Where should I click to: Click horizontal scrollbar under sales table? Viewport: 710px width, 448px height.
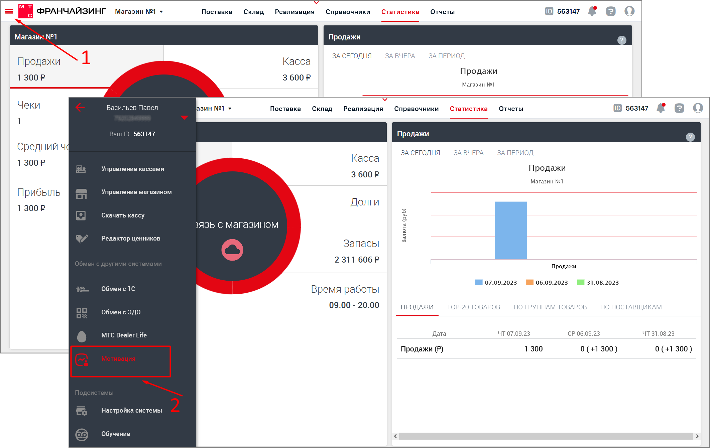point(546,436)
